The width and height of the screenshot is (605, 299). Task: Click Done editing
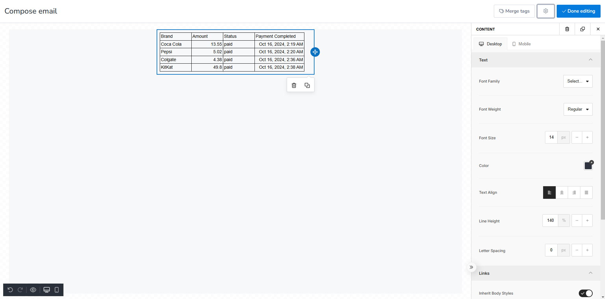(578, 11)
